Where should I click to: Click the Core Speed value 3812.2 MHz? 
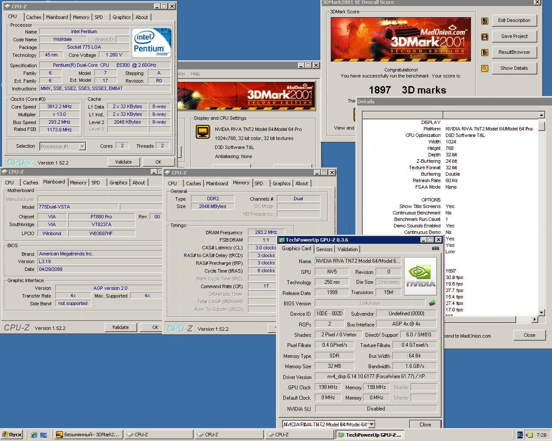pyautogui.click(x=60, y=106)
